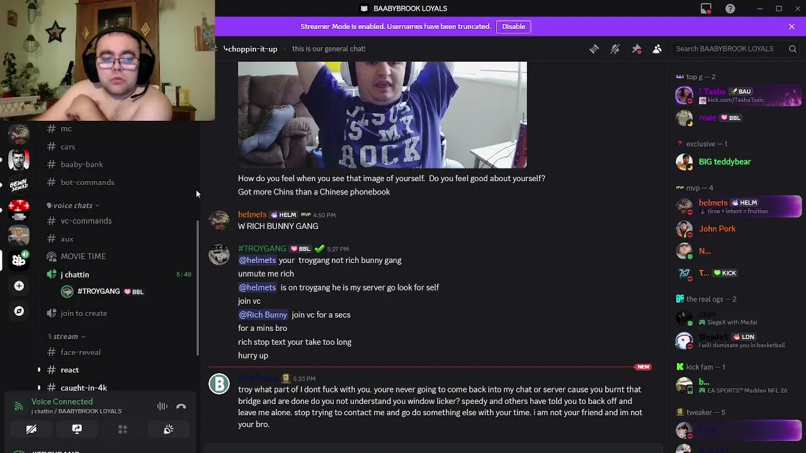Toggle the channel notification bell mute
Screen dimensions: 806x453
point(615,49)
